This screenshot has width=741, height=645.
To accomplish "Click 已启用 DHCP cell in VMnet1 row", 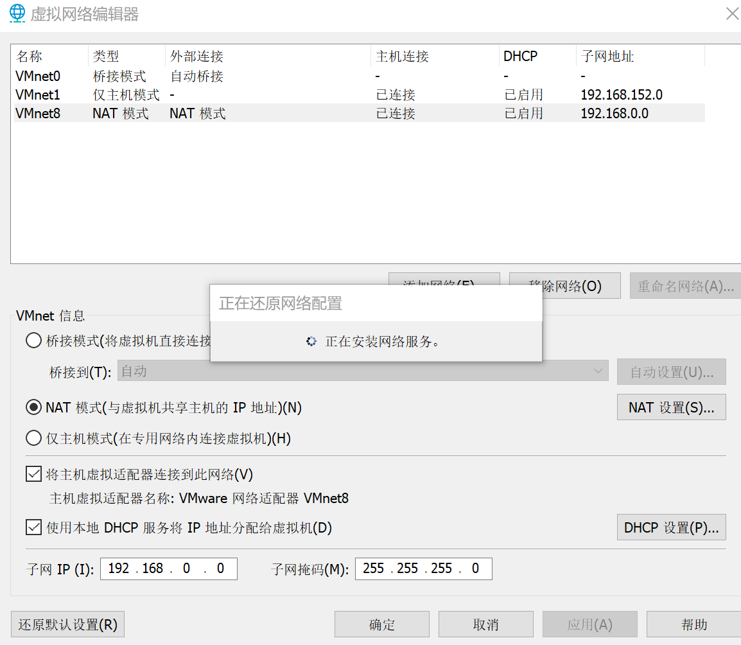I will click(x=523, y=94).
